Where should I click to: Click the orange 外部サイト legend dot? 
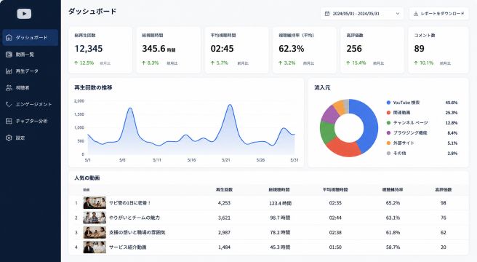pyautogui.click(x=388, y=143)
